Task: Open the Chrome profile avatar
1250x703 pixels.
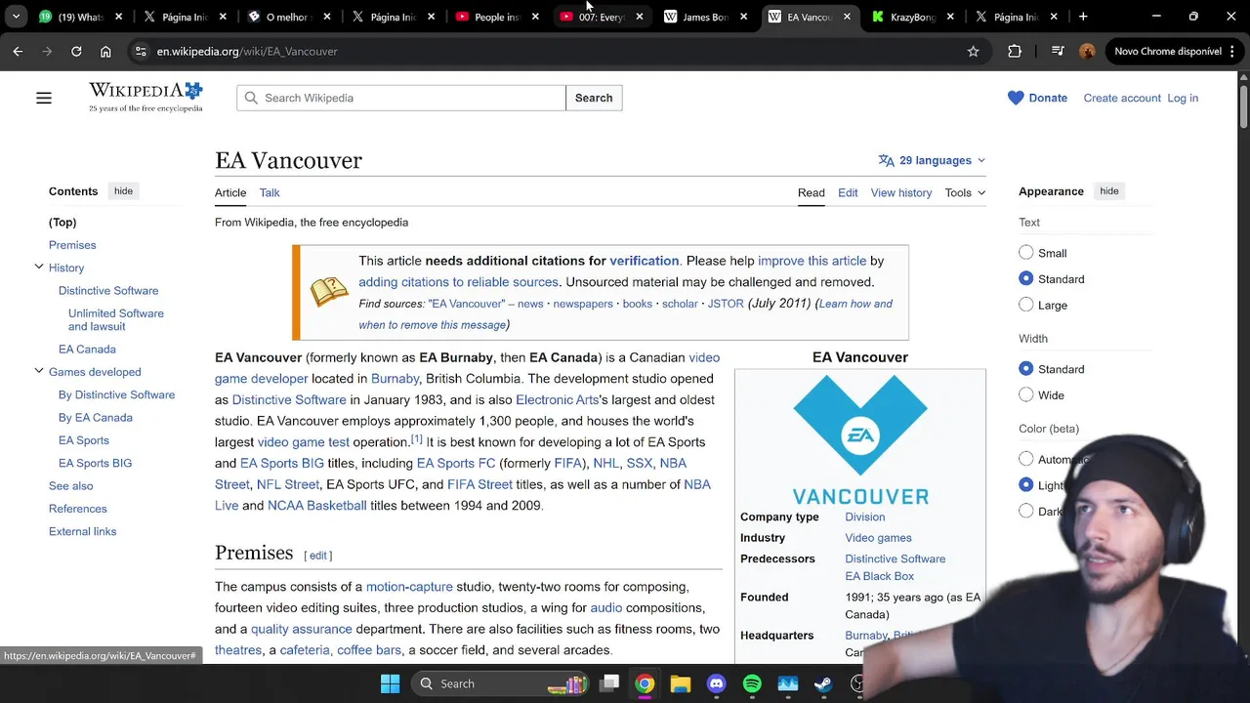Action: click(1087, 51)
